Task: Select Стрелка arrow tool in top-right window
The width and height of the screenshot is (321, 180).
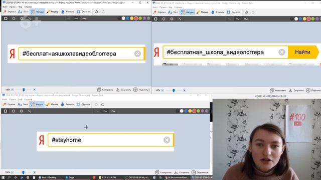Action: tap(159, 12)
